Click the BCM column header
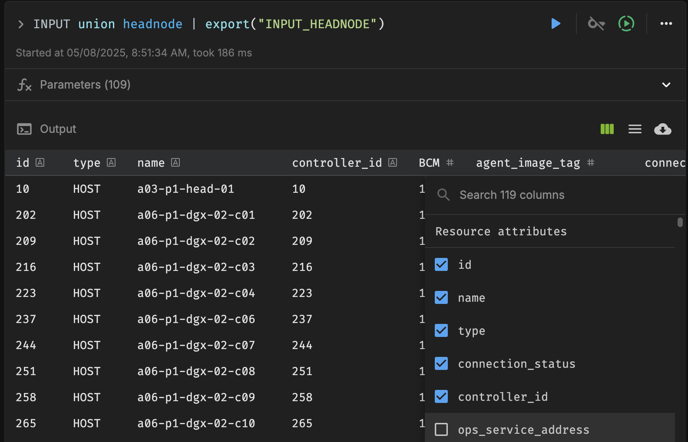This screenshot has width=688, height=442. point(429,163)
